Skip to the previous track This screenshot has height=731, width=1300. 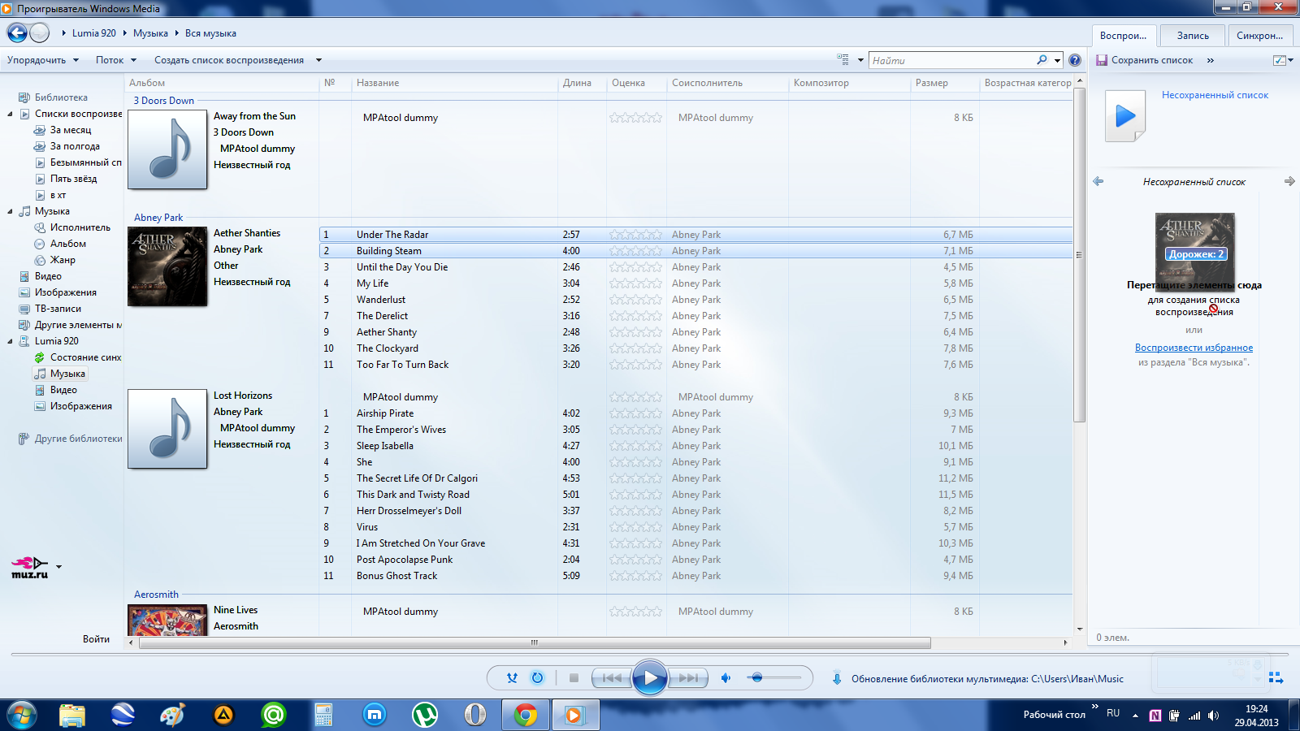pyautogui.click(x=612, y=677)
